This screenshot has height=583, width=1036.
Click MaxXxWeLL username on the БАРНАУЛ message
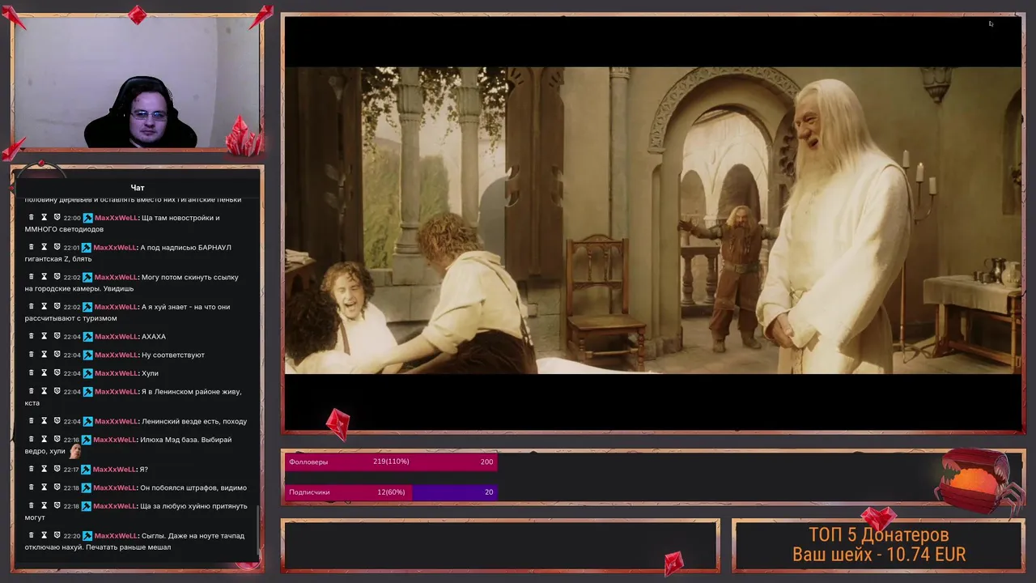click(x=115, y=247)
